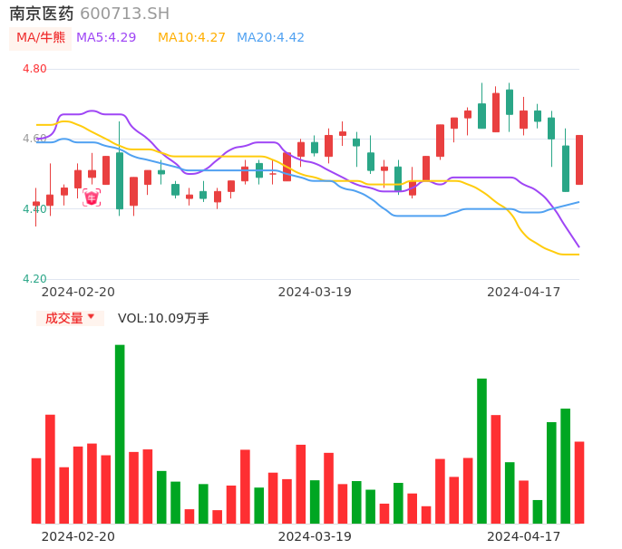
Task: Click the bull 牛 marker icon on chart
Action: click(92, 197)
